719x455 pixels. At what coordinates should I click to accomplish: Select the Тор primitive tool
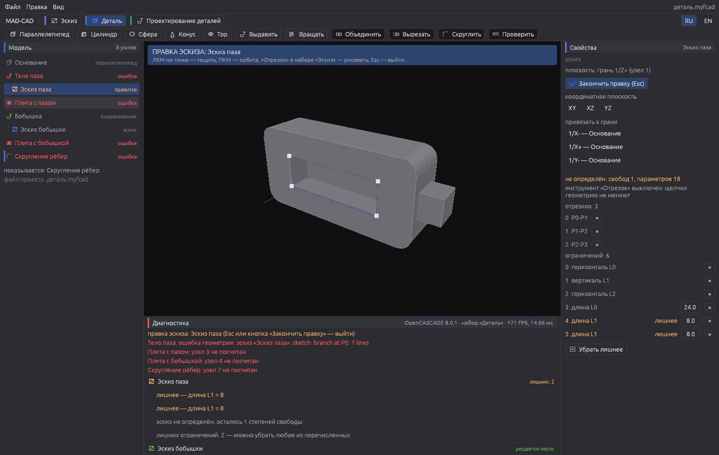(217, 34)
